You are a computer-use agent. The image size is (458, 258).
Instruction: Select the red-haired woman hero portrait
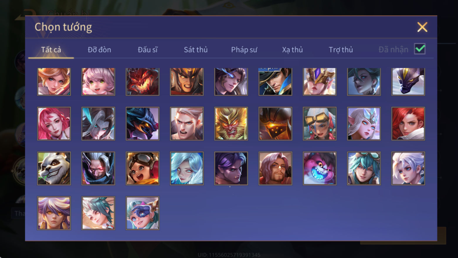coord(408,124)
